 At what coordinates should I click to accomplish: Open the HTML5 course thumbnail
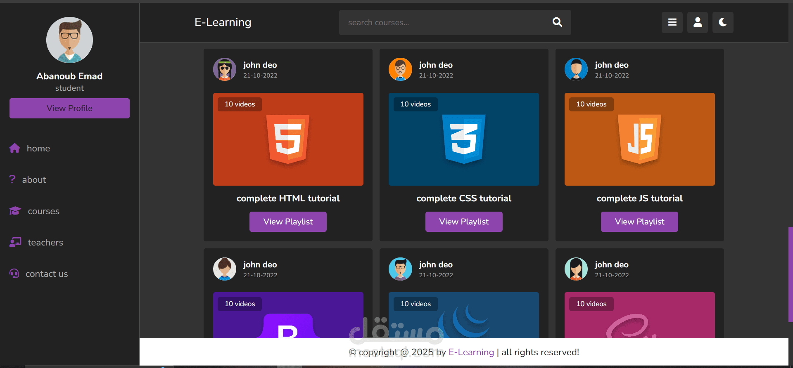pos(288,139)
